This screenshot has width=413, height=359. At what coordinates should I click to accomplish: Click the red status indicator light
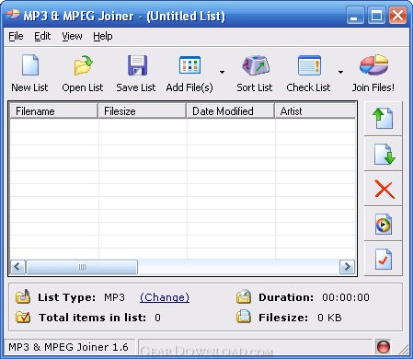coord(383,347)
